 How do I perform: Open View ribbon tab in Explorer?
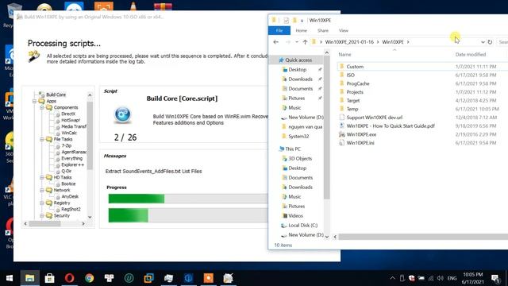344,30
